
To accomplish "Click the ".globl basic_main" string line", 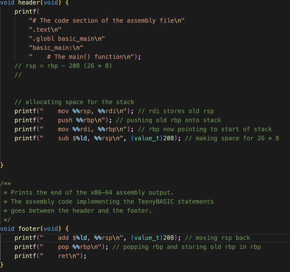I will 67,39.
